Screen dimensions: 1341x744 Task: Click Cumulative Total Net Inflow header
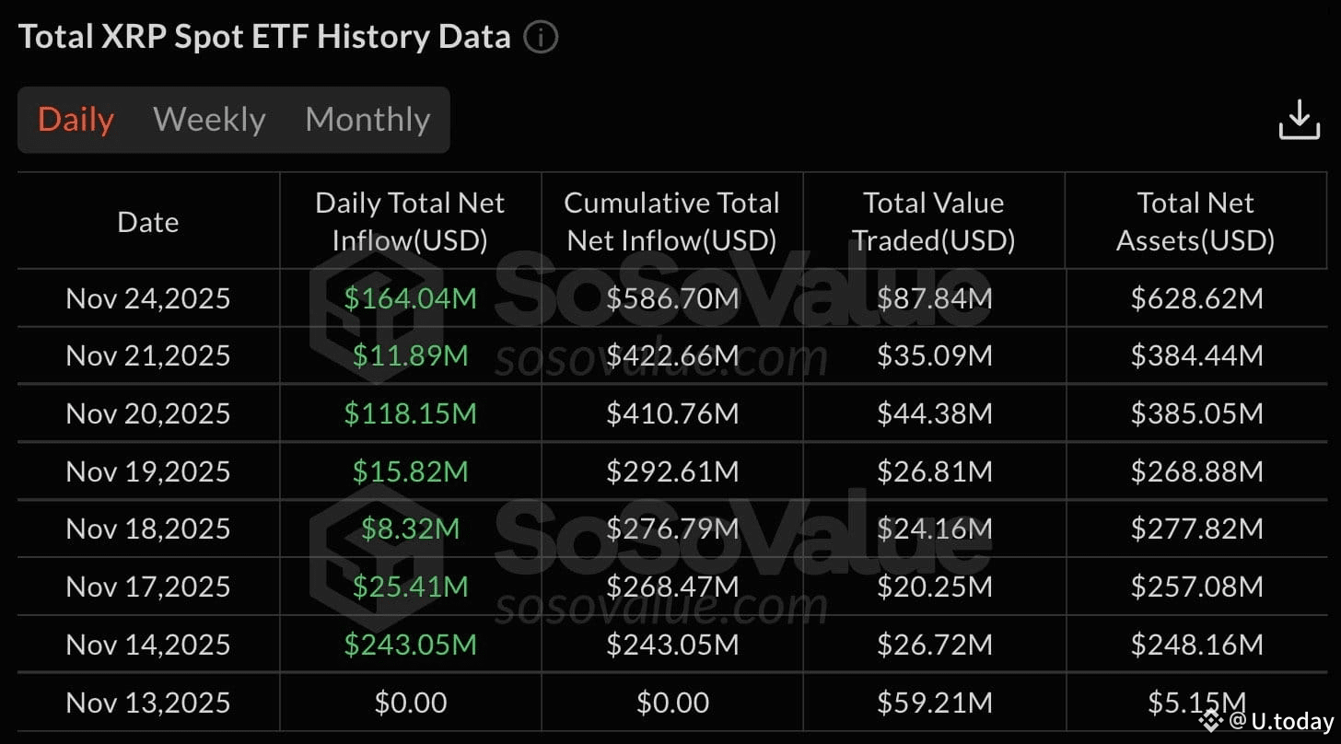tap(671, 221)
